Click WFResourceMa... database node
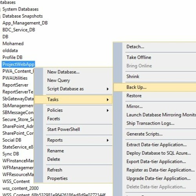The height and width of the screenshot is (196, 196). 18,174
